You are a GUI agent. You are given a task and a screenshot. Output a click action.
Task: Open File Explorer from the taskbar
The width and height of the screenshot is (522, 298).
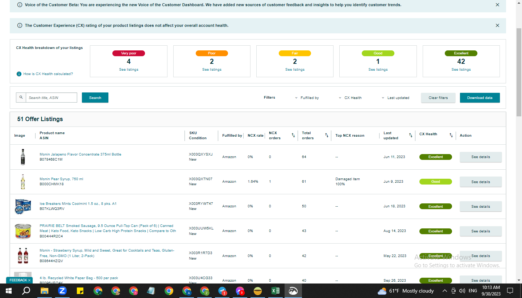(x=44, y=291)
